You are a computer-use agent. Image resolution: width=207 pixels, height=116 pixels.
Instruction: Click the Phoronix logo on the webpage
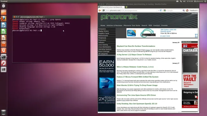119,17
